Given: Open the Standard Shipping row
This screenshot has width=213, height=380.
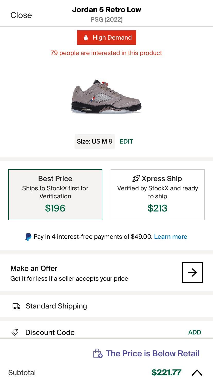Looking at the screenshot, I should tap(56, 306).
